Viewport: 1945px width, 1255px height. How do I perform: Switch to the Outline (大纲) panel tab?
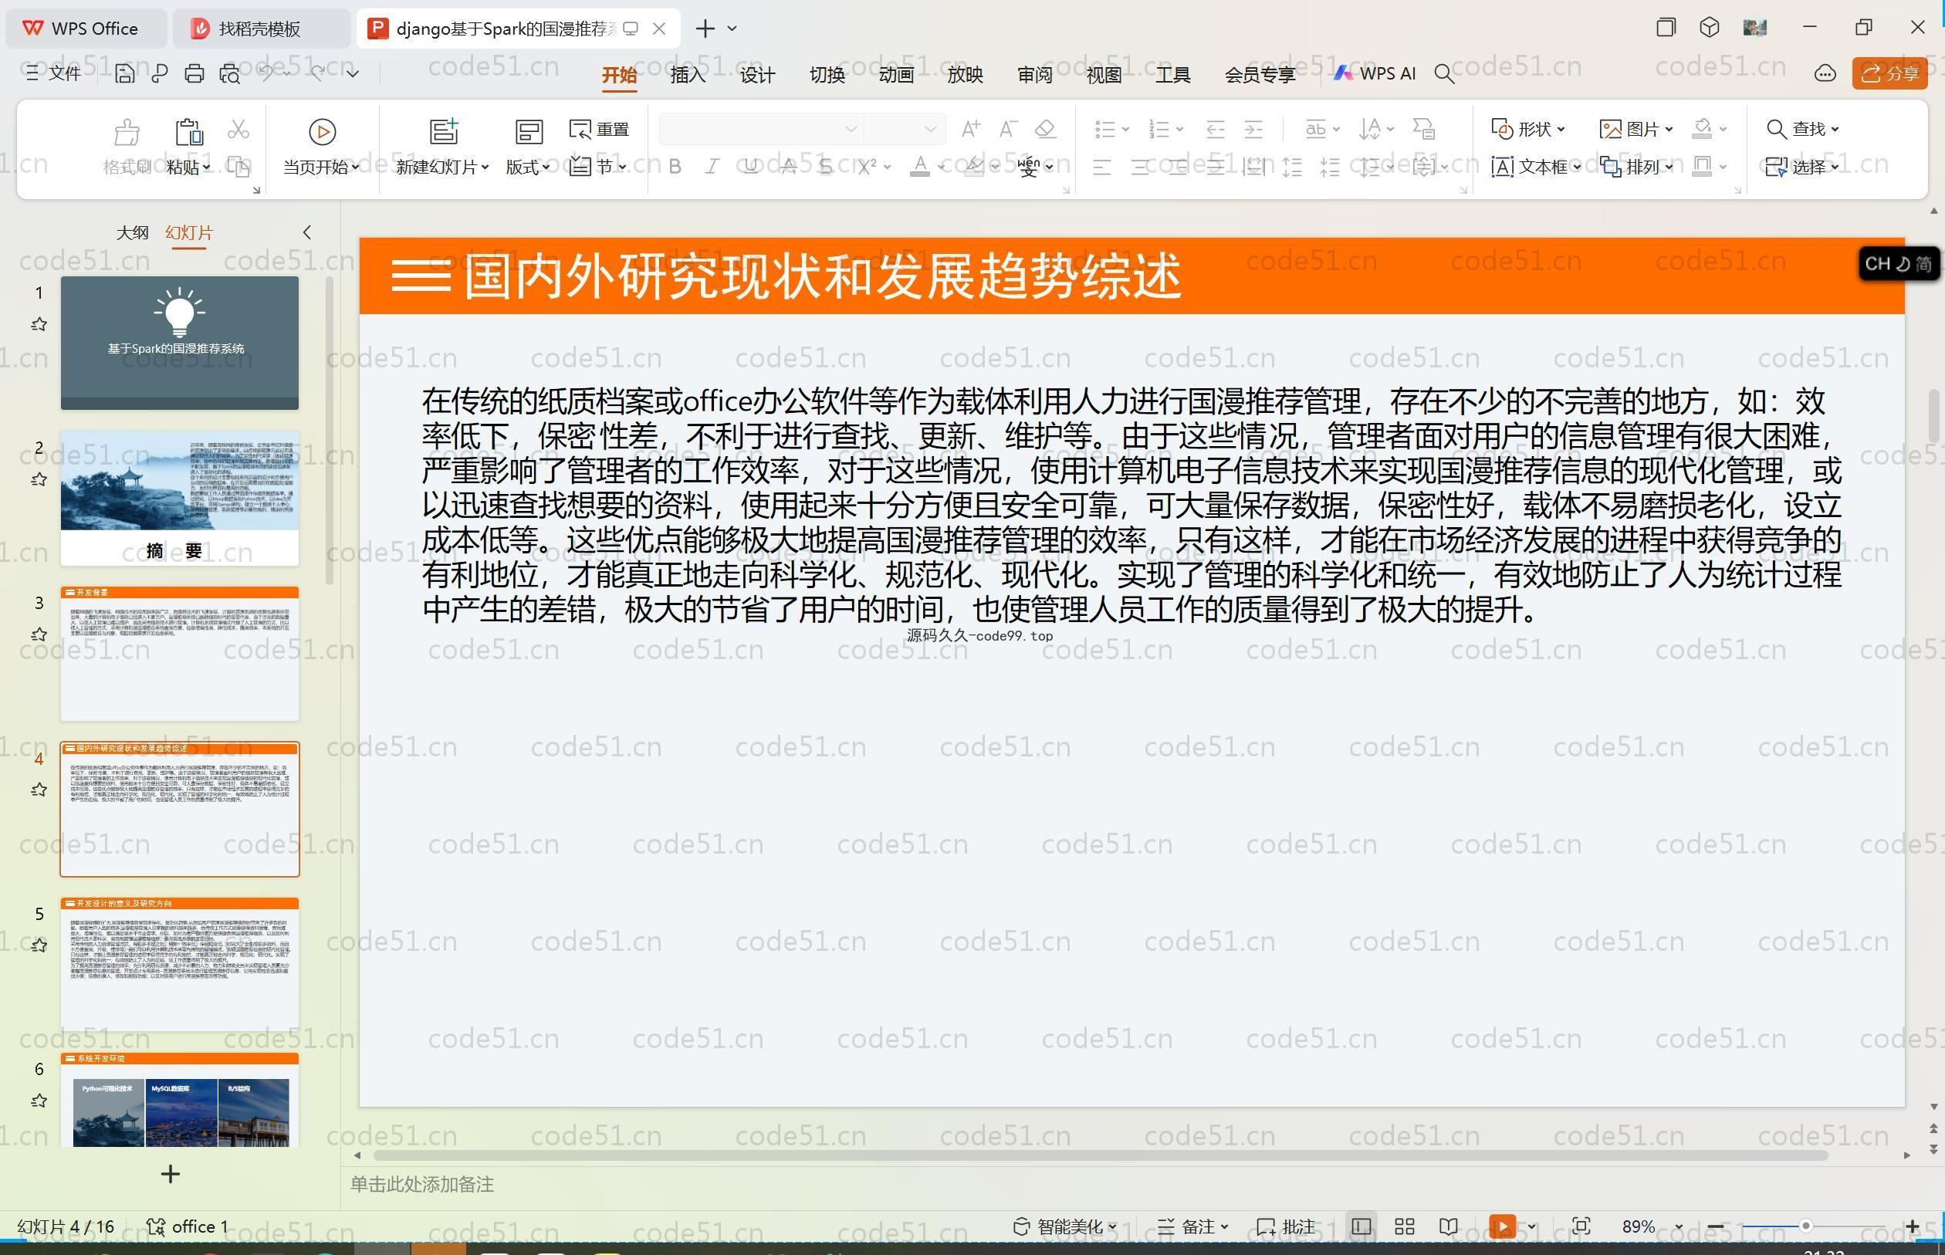coord(132,232)
